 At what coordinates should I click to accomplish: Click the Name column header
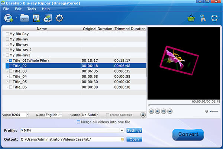(42, 29)
